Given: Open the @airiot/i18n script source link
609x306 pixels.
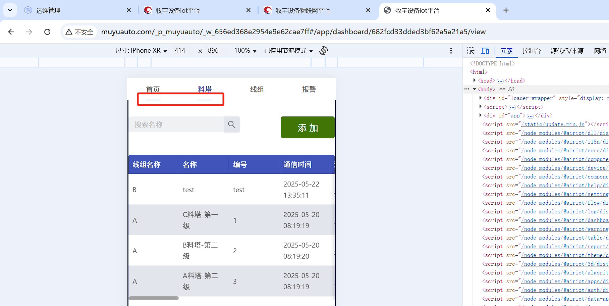Looking at the screenshot, I should pyautogui.click(x=565, y=142).
